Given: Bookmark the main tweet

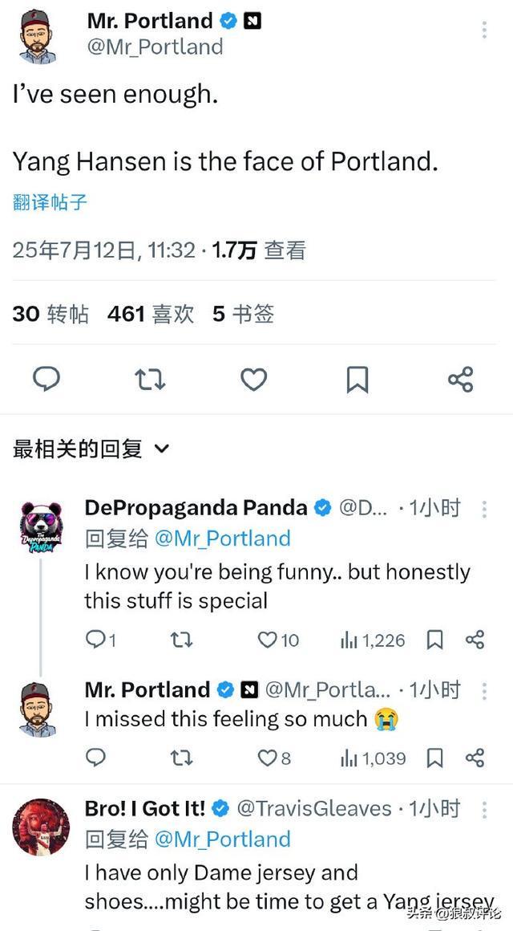Looking at the screenshot, I should pyautogui.click(x=357, y=379).
